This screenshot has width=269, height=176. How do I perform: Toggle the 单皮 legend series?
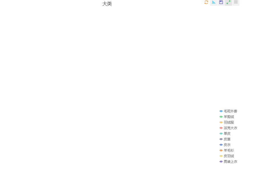225,134
